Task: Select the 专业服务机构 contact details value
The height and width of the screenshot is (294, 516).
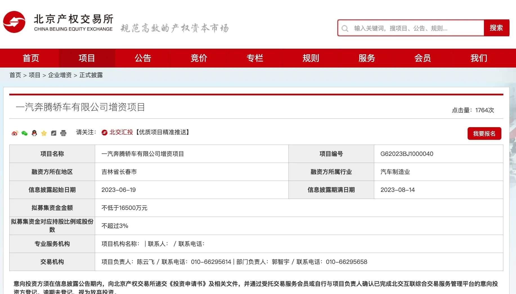Action: pyautogui.click(x=153, y=244)
